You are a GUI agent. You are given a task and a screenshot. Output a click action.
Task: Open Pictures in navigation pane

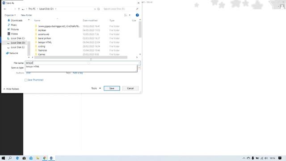[x=15, y=30]
